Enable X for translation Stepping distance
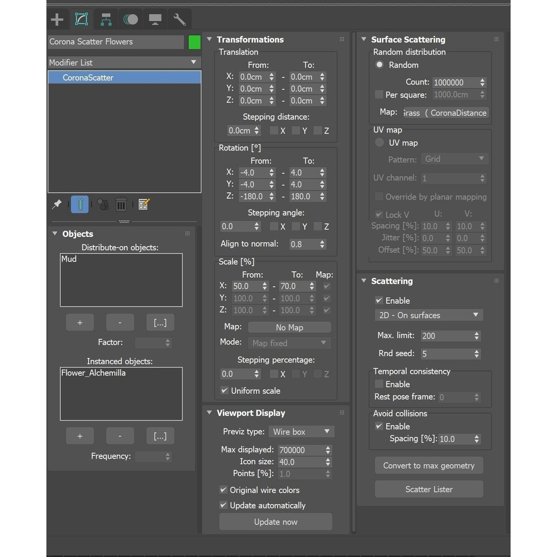Screen dimensions: 557x557 tap(273, 130)
